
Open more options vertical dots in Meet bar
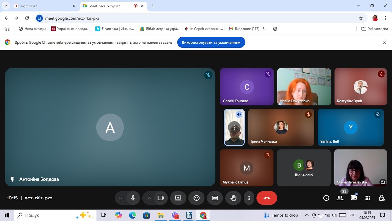(x=249, y=198)
